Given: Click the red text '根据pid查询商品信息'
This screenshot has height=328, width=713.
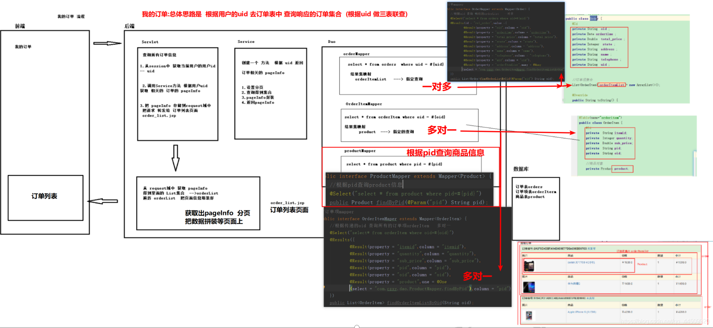Looking at the screenshot, I should [445, 153].
